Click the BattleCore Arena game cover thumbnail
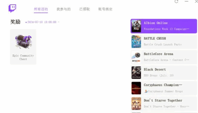The image size is (198, 113). [x=136, y=57]
